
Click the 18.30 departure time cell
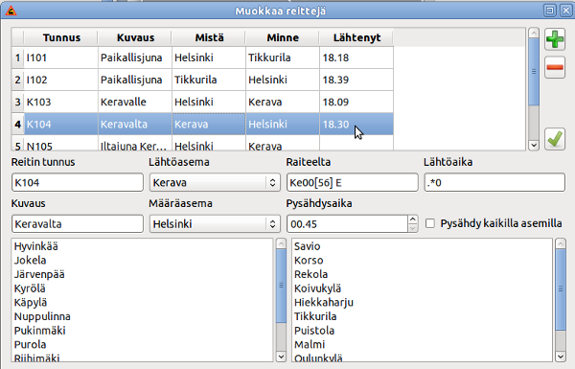click(x=356, y=124)
